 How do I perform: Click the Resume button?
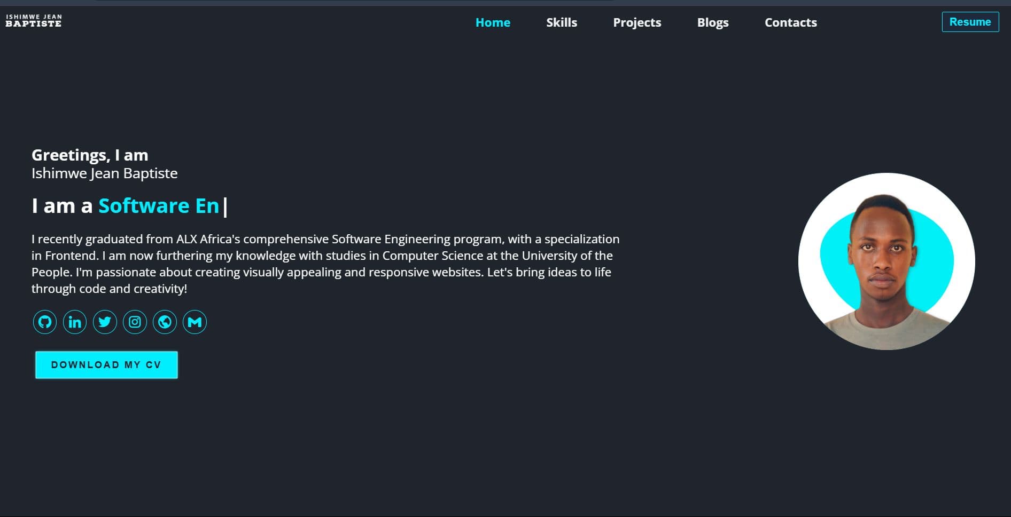pyautogui.click(x=971, y=22)
